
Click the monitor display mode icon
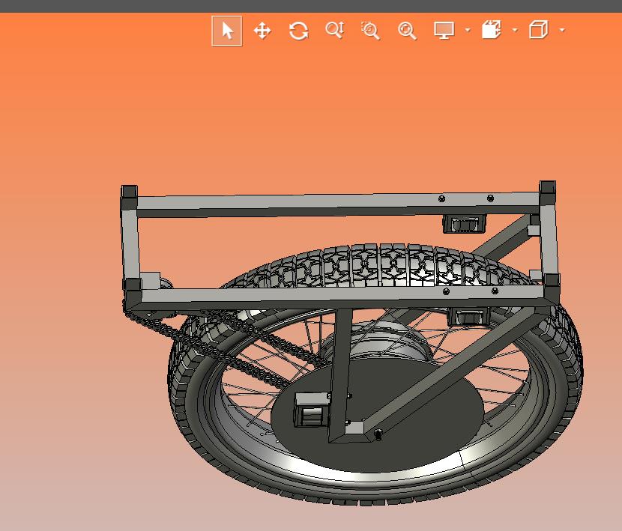coord(444,31)
